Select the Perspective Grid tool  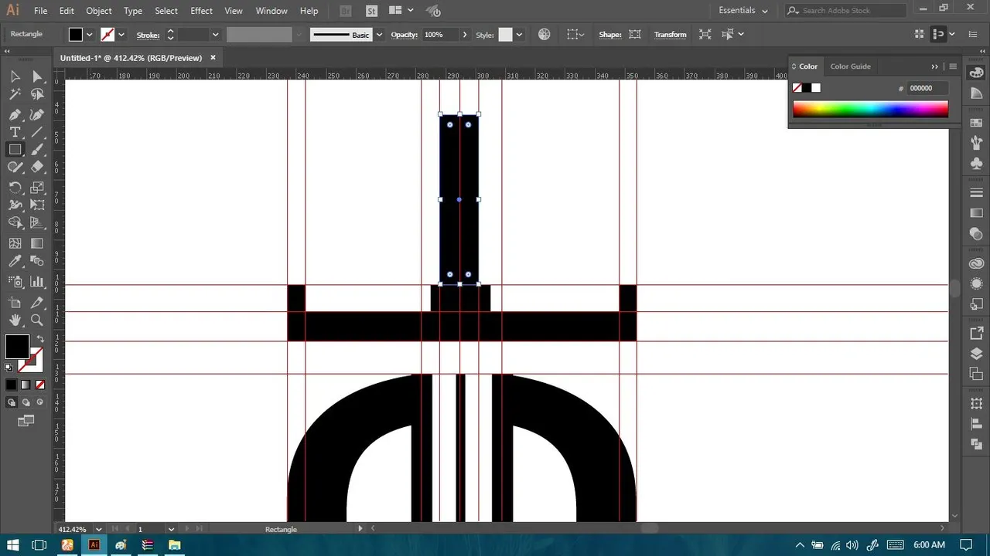point(37,223)
